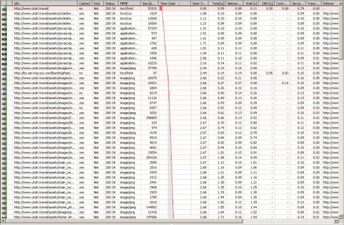Sort by the DNS [s] column header
Viewport: 344px width, 225px height.
point(267,3)
